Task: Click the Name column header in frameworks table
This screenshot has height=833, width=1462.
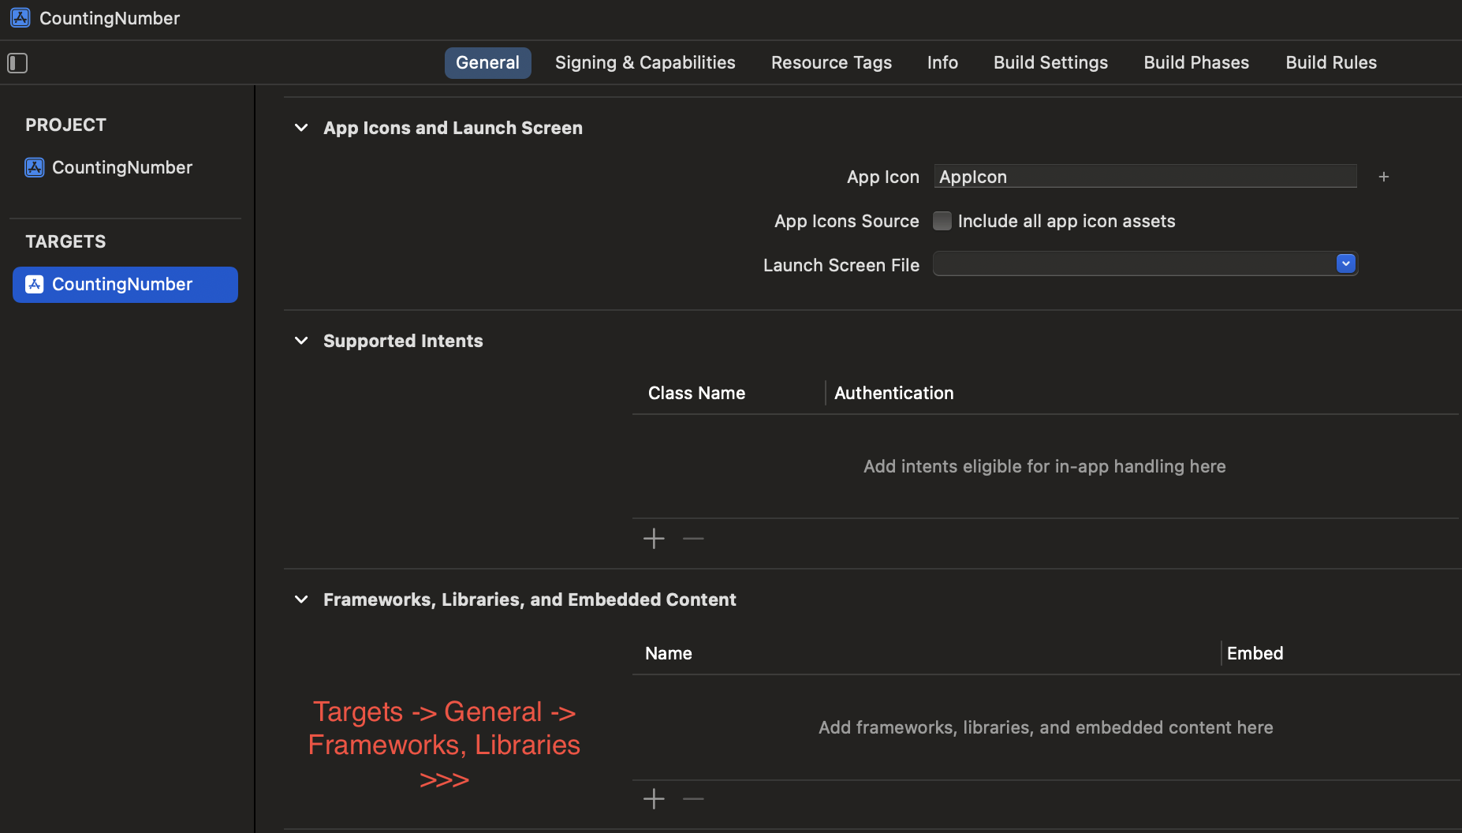Action: 668,653
